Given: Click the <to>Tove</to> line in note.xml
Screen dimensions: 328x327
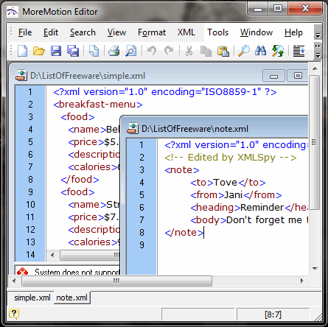Looking at the screenshot, I should pos(228,183).
